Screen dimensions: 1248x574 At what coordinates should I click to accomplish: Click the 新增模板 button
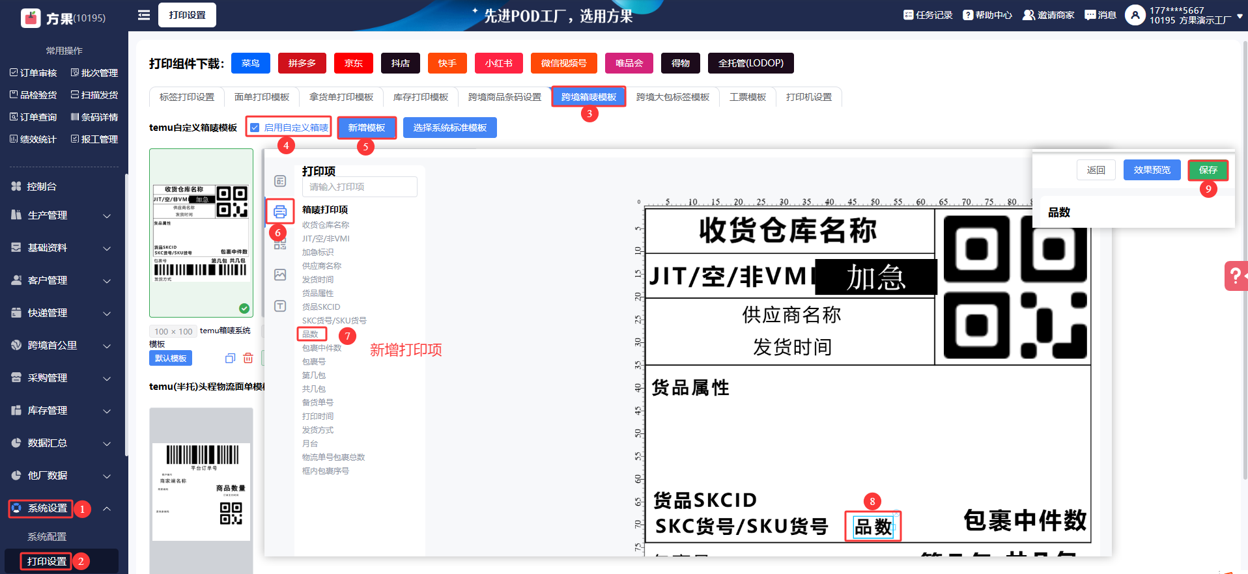pos(366,128)
